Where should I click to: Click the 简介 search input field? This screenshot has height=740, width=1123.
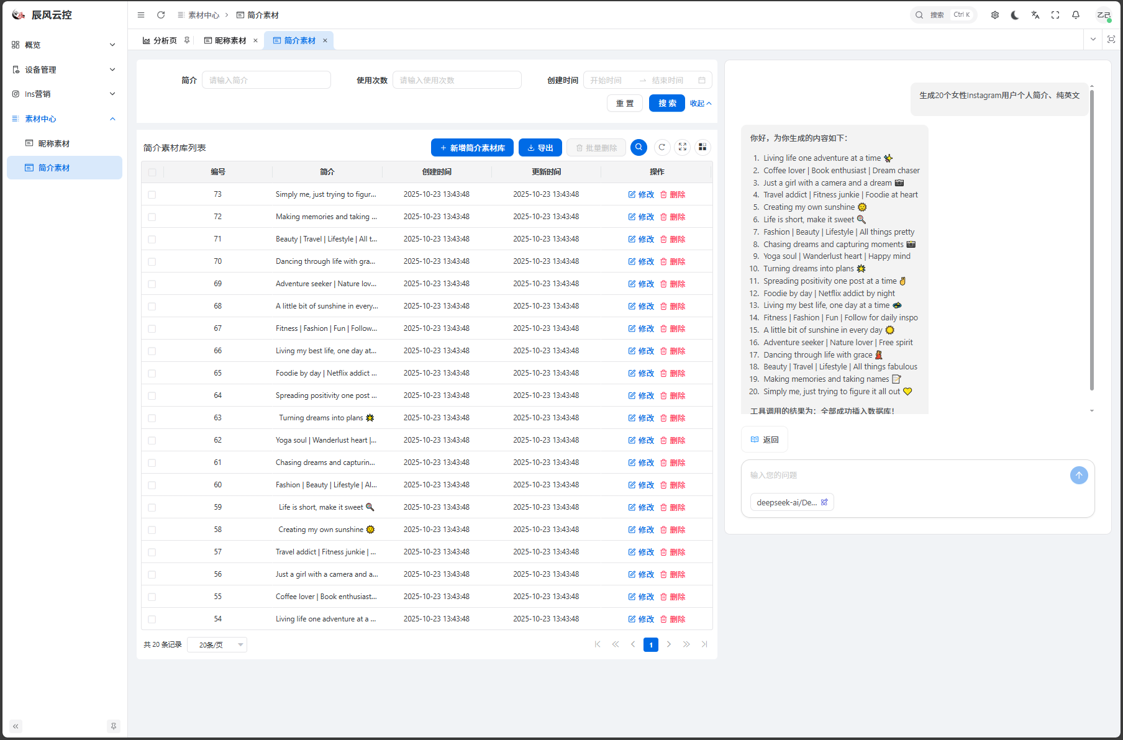point(266,80)
